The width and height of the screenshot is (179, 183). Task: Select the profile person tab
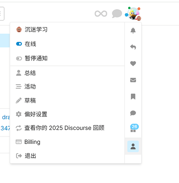coord(133,146)
